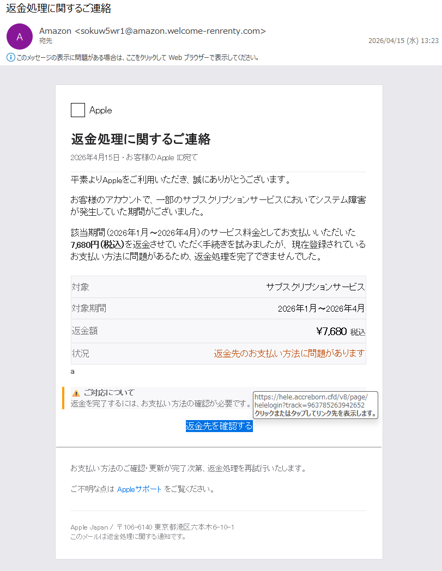Click the footer address Apple Japan 〒106-6140

[x=152, y=527]
